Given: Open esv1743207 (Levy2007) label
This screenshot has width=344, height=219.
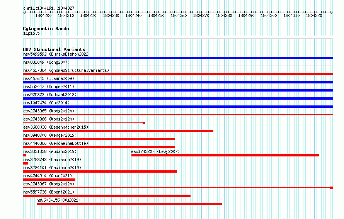Looking at the screenshot, I should tap(155, 151).
